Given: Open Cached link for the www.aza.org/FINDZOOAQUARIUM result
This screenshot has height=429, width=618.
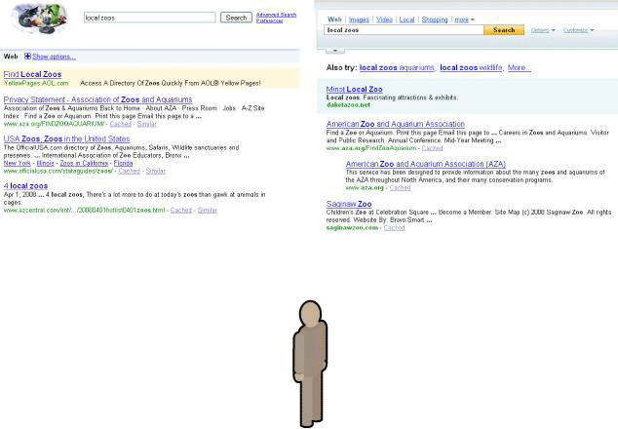Looking at the screenshot, I should [x=120, y=124].
